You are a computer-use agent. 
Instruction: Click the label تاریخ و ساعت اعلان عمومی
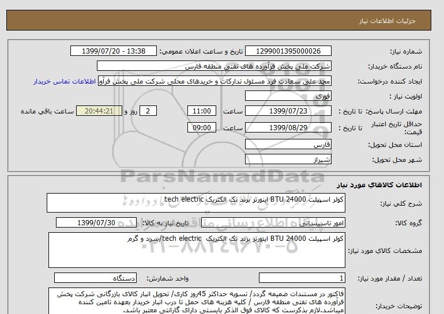tap(201, 51)
